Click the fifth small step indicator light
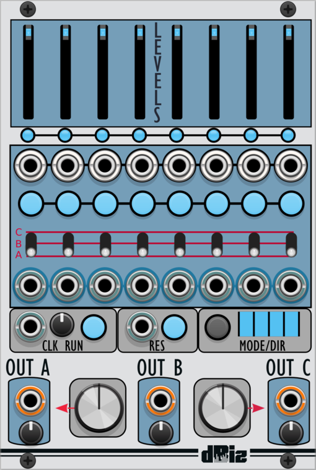The image size is (316, 470). click(177, 135)
